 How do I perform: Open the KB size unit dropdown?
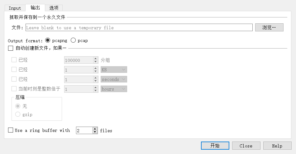[x=114, y=70]
